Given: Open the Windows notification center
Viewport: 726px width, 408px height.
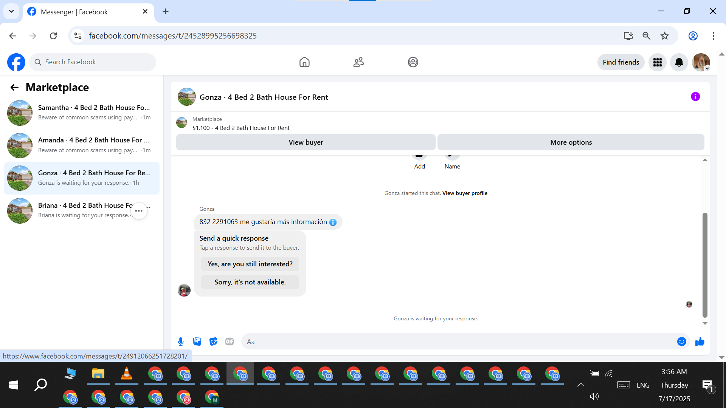Looking at the screenshot, I should (x=708, y=386).
